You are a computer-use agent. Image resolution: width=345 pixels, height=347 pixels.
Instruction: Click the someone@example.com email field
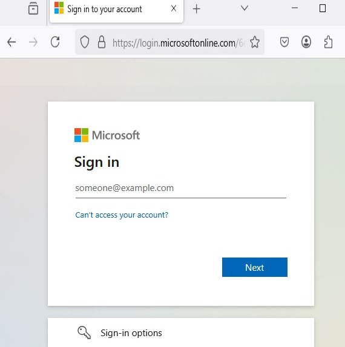pos(181,189)
